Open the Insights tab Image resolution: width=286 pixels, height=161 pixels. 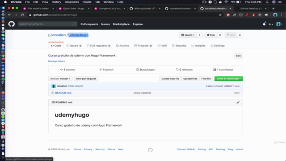tap(198, 46)
